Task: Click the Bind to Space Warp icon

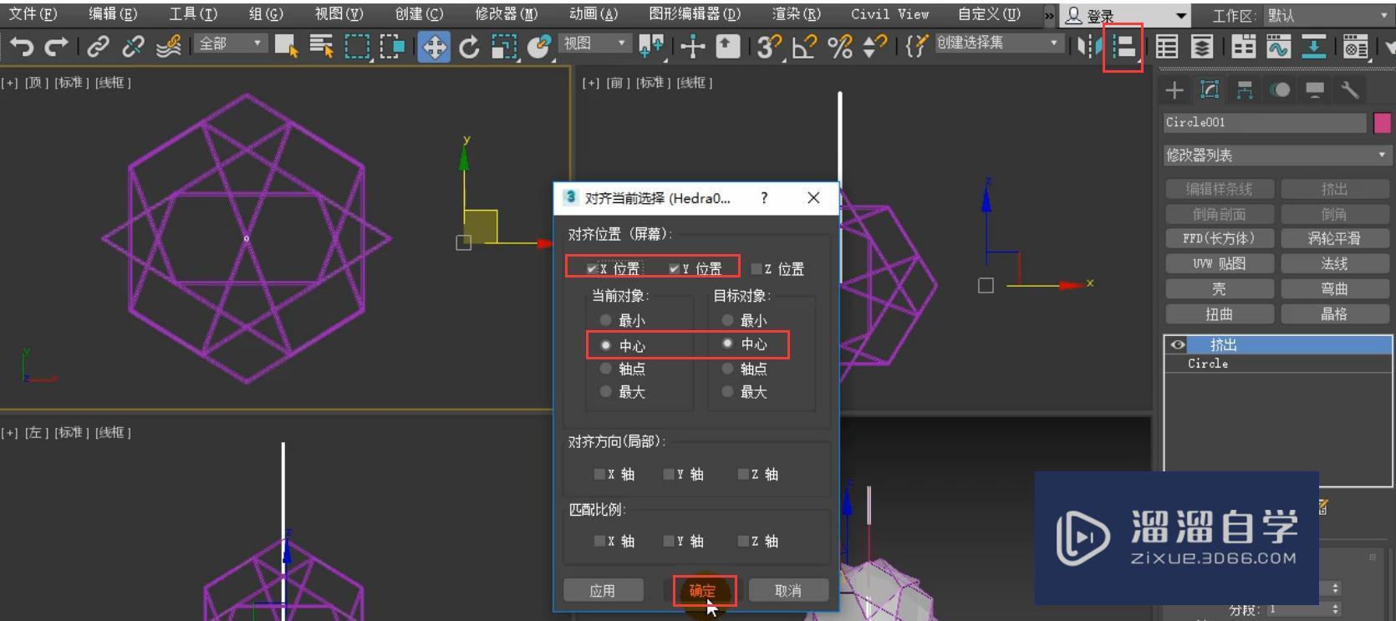Action: pyautogui.click(x=168, y=46)
